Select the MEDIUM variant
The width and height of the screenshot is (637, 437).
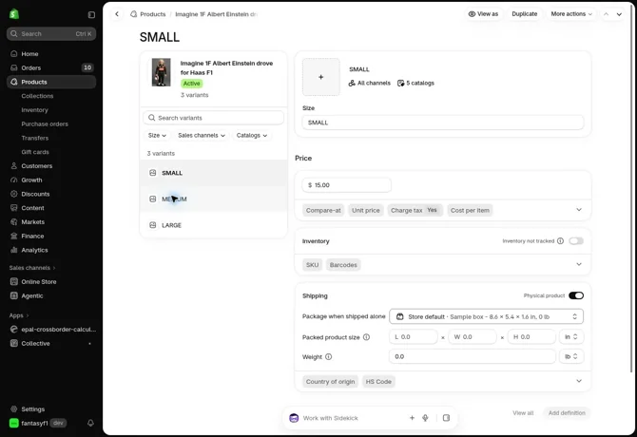click(213, 199)
